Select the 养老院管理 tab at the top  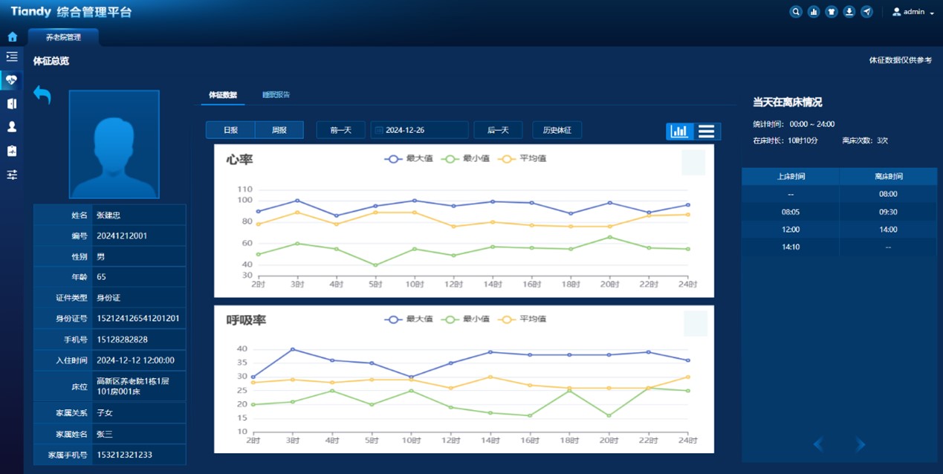point(62,36)
